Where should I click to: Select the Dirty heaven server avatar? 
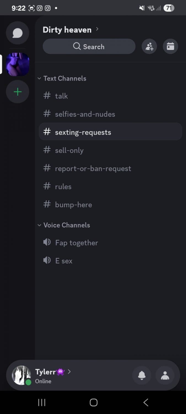point(17,64)
